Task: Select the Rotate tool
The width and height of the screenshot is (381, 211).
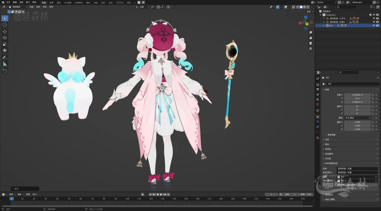Action: pyautogui.click(x=4, y=38)
